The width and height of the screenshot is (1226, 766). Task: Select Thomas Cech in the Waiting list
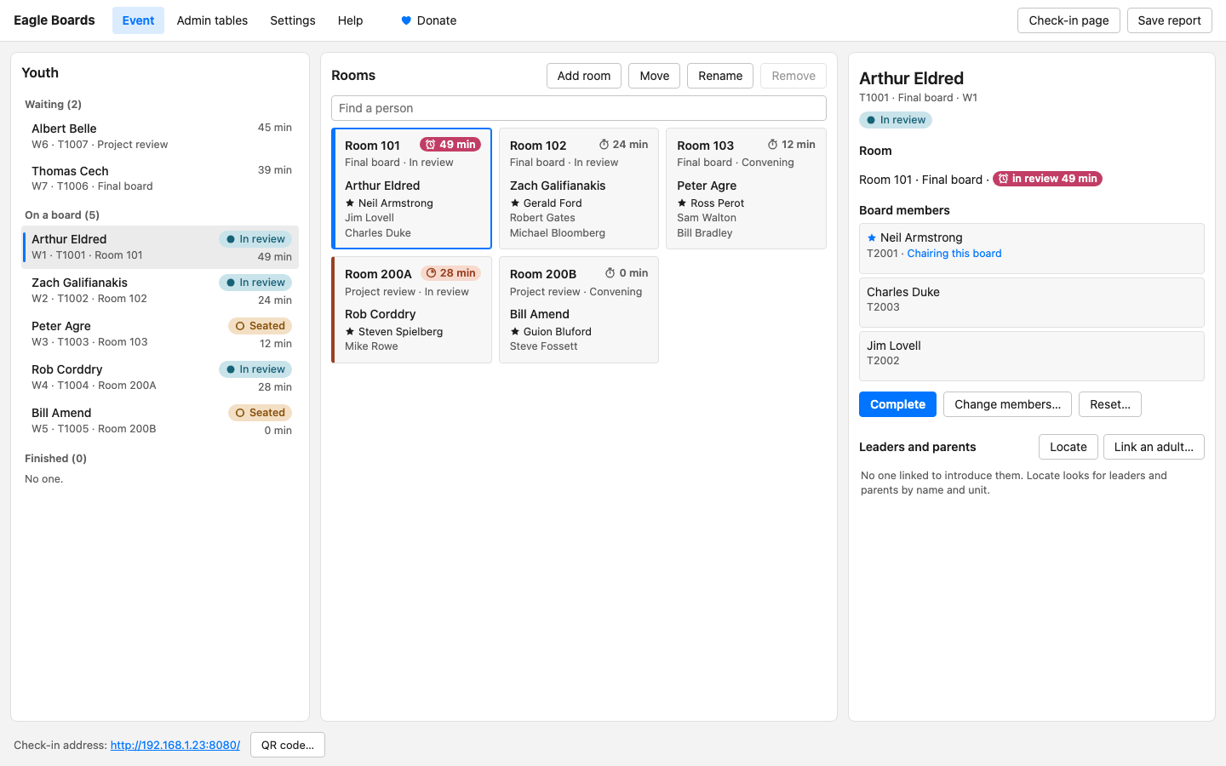click(160, 178)
